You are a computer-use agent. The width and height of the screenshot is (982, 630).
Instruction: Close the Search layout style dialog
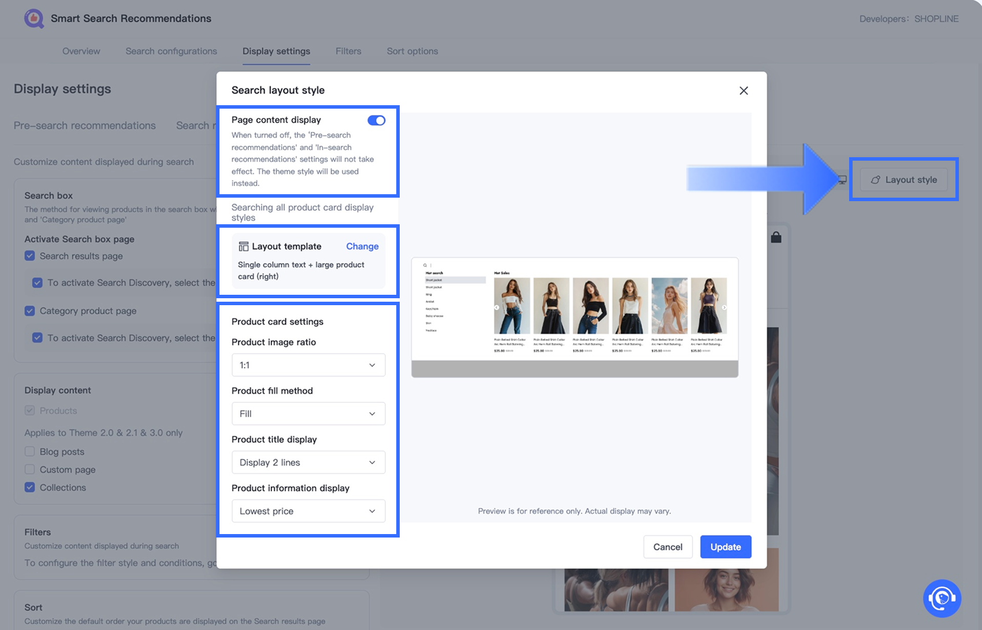(743, 90)
